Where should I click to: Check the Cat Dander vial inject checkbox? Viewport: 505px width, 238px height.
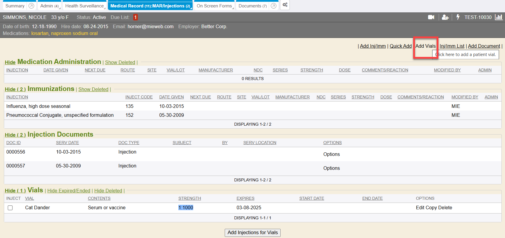point(10,208)
